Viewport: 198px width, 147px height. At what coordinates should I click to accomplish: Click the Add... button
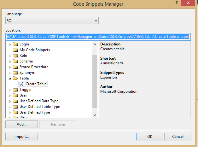click(x=21, y=124)
